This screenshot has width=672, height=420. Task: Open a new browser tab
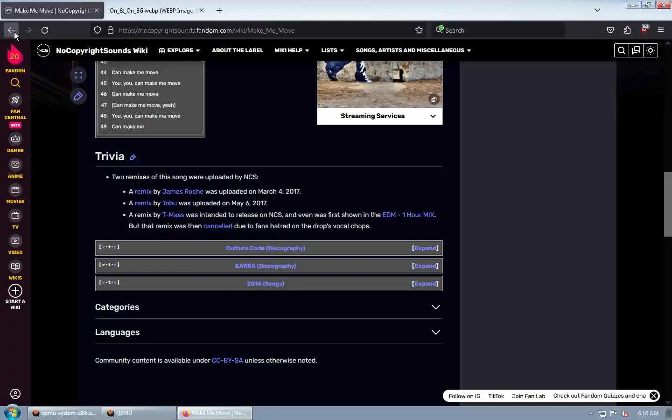point(219,10)
